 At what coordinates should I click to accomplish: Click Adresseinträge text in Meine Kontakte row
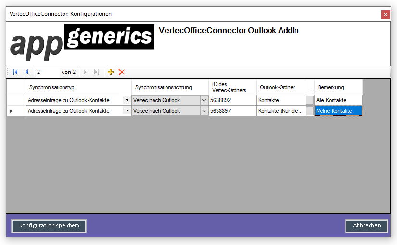point(69,111)
